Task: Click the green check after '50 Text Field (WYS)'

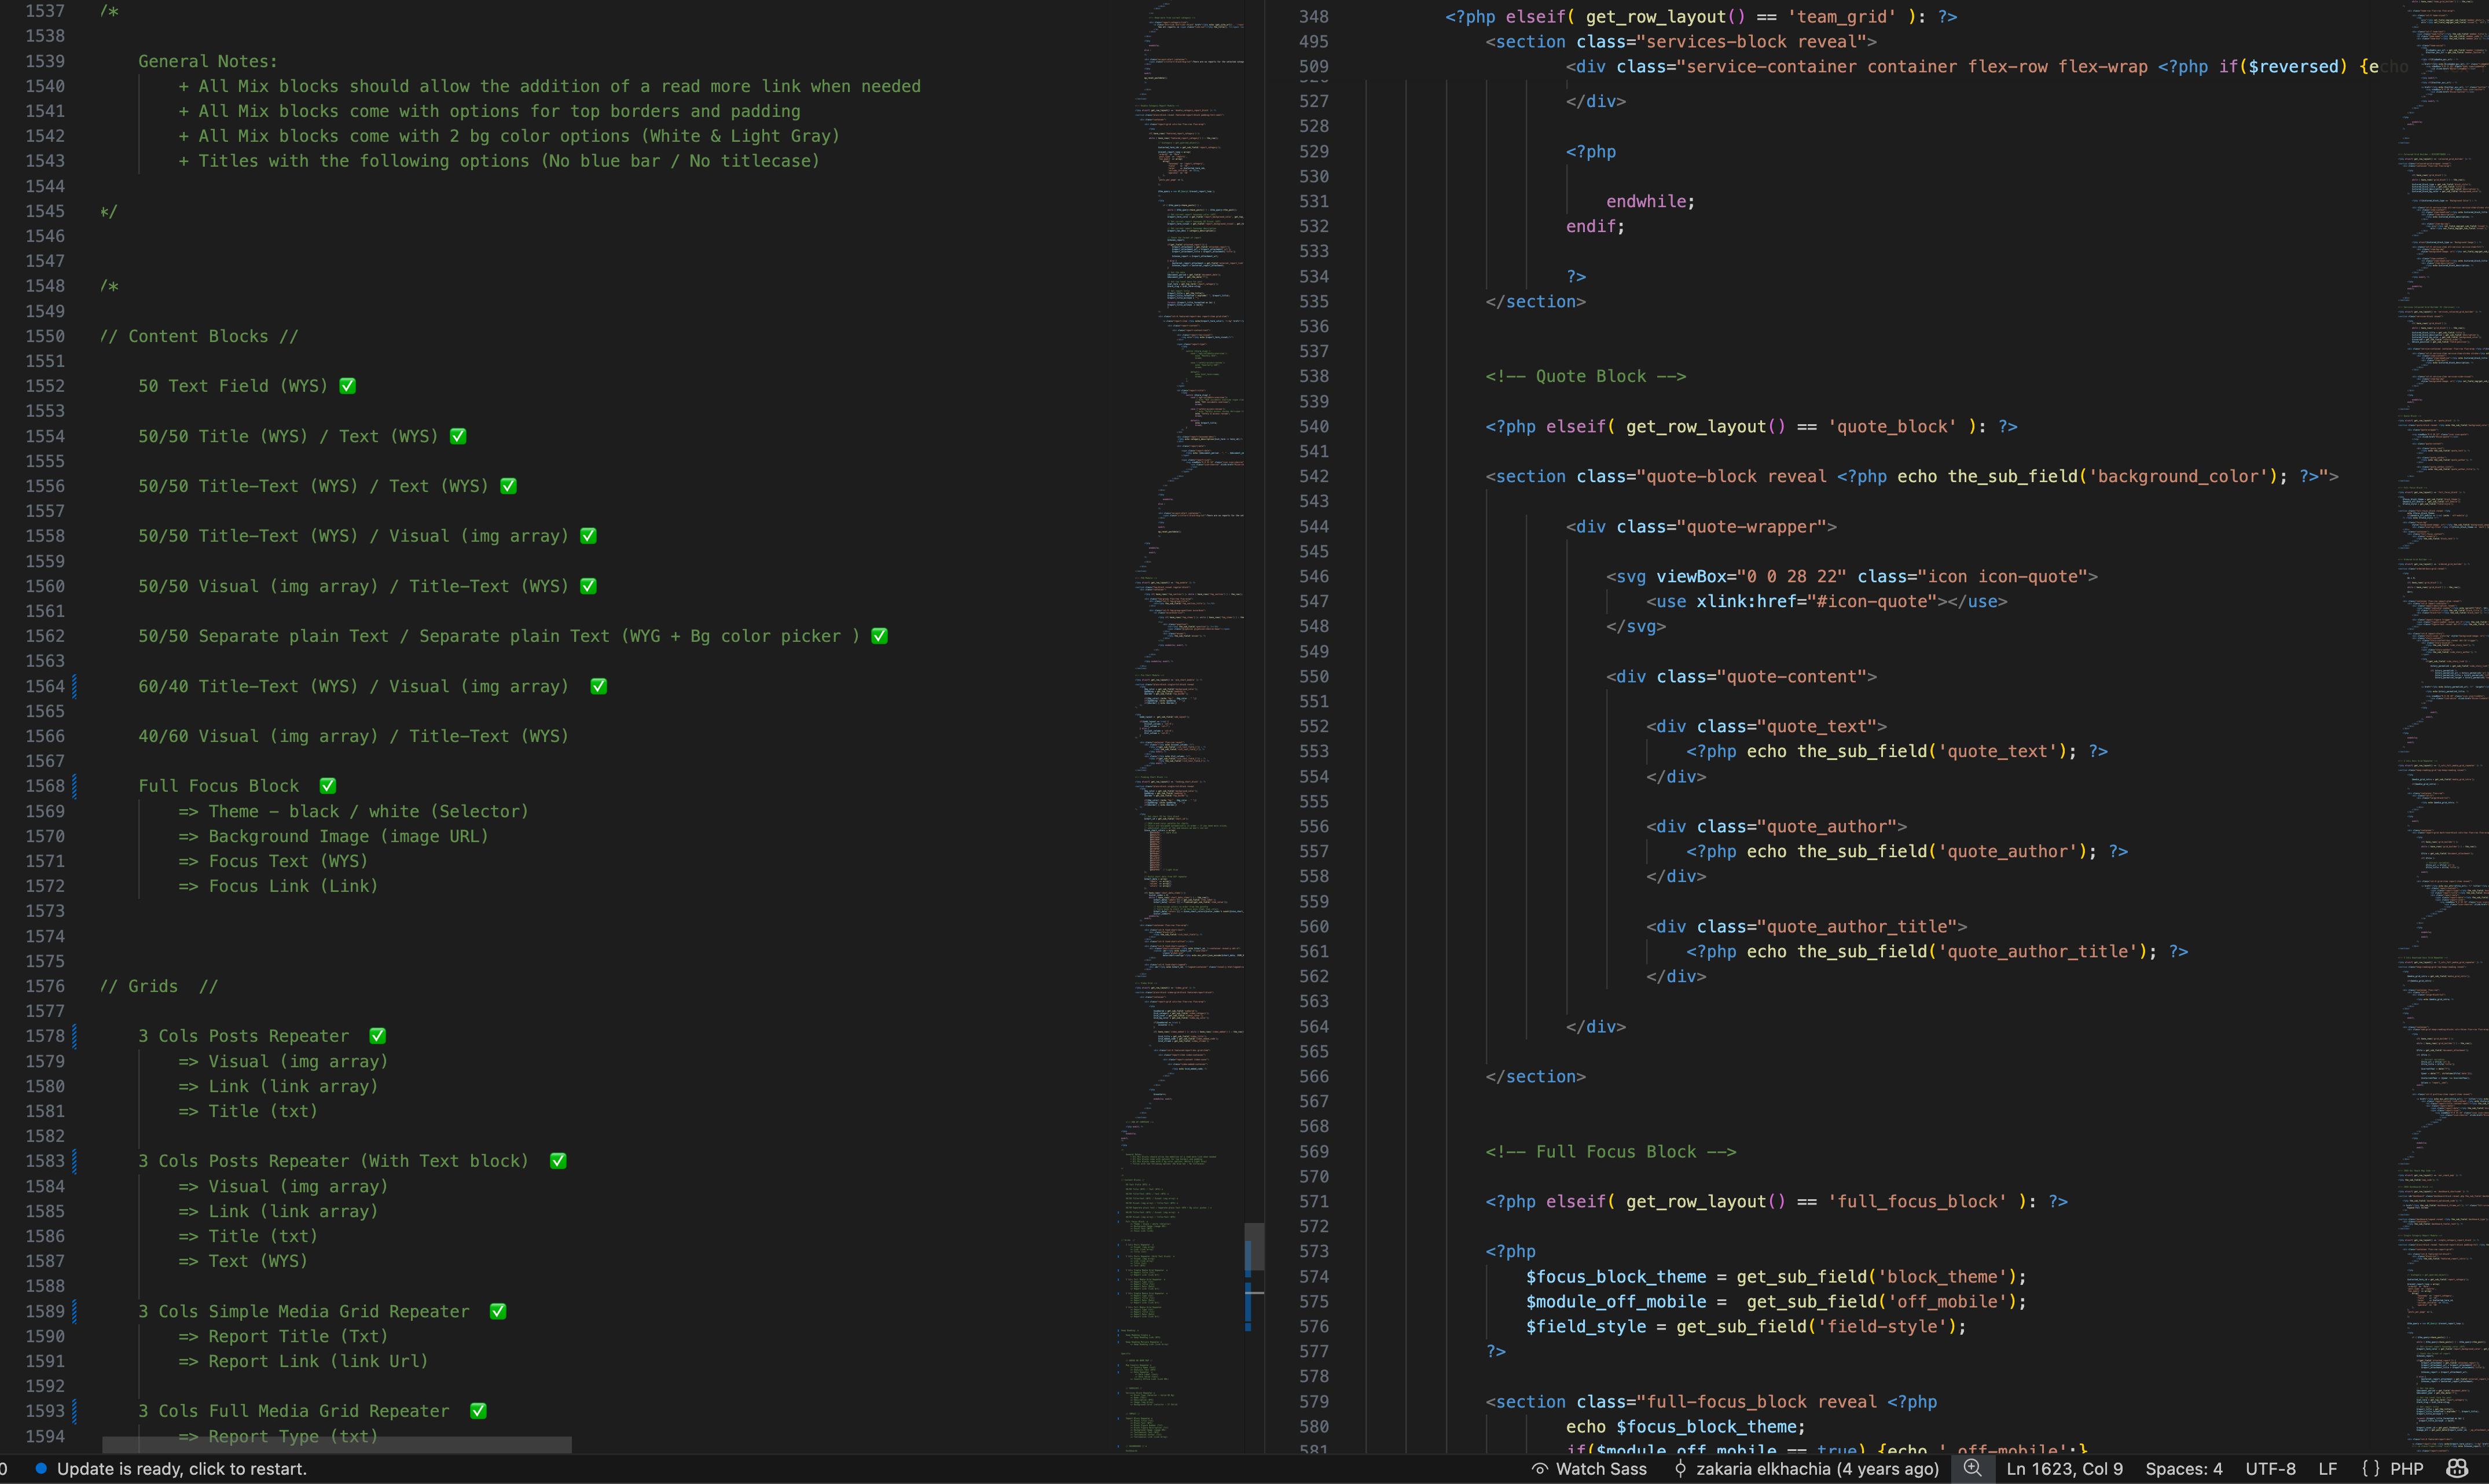Action: pyautogui.click(x=348, y=386)
